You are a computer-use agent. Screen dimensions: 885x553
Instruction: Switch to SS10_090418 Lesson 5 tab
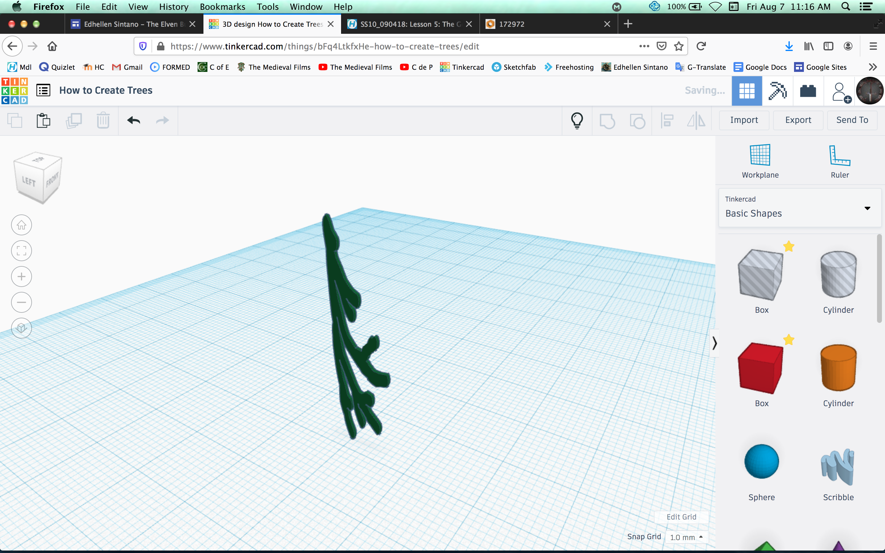tap(410, 24)
